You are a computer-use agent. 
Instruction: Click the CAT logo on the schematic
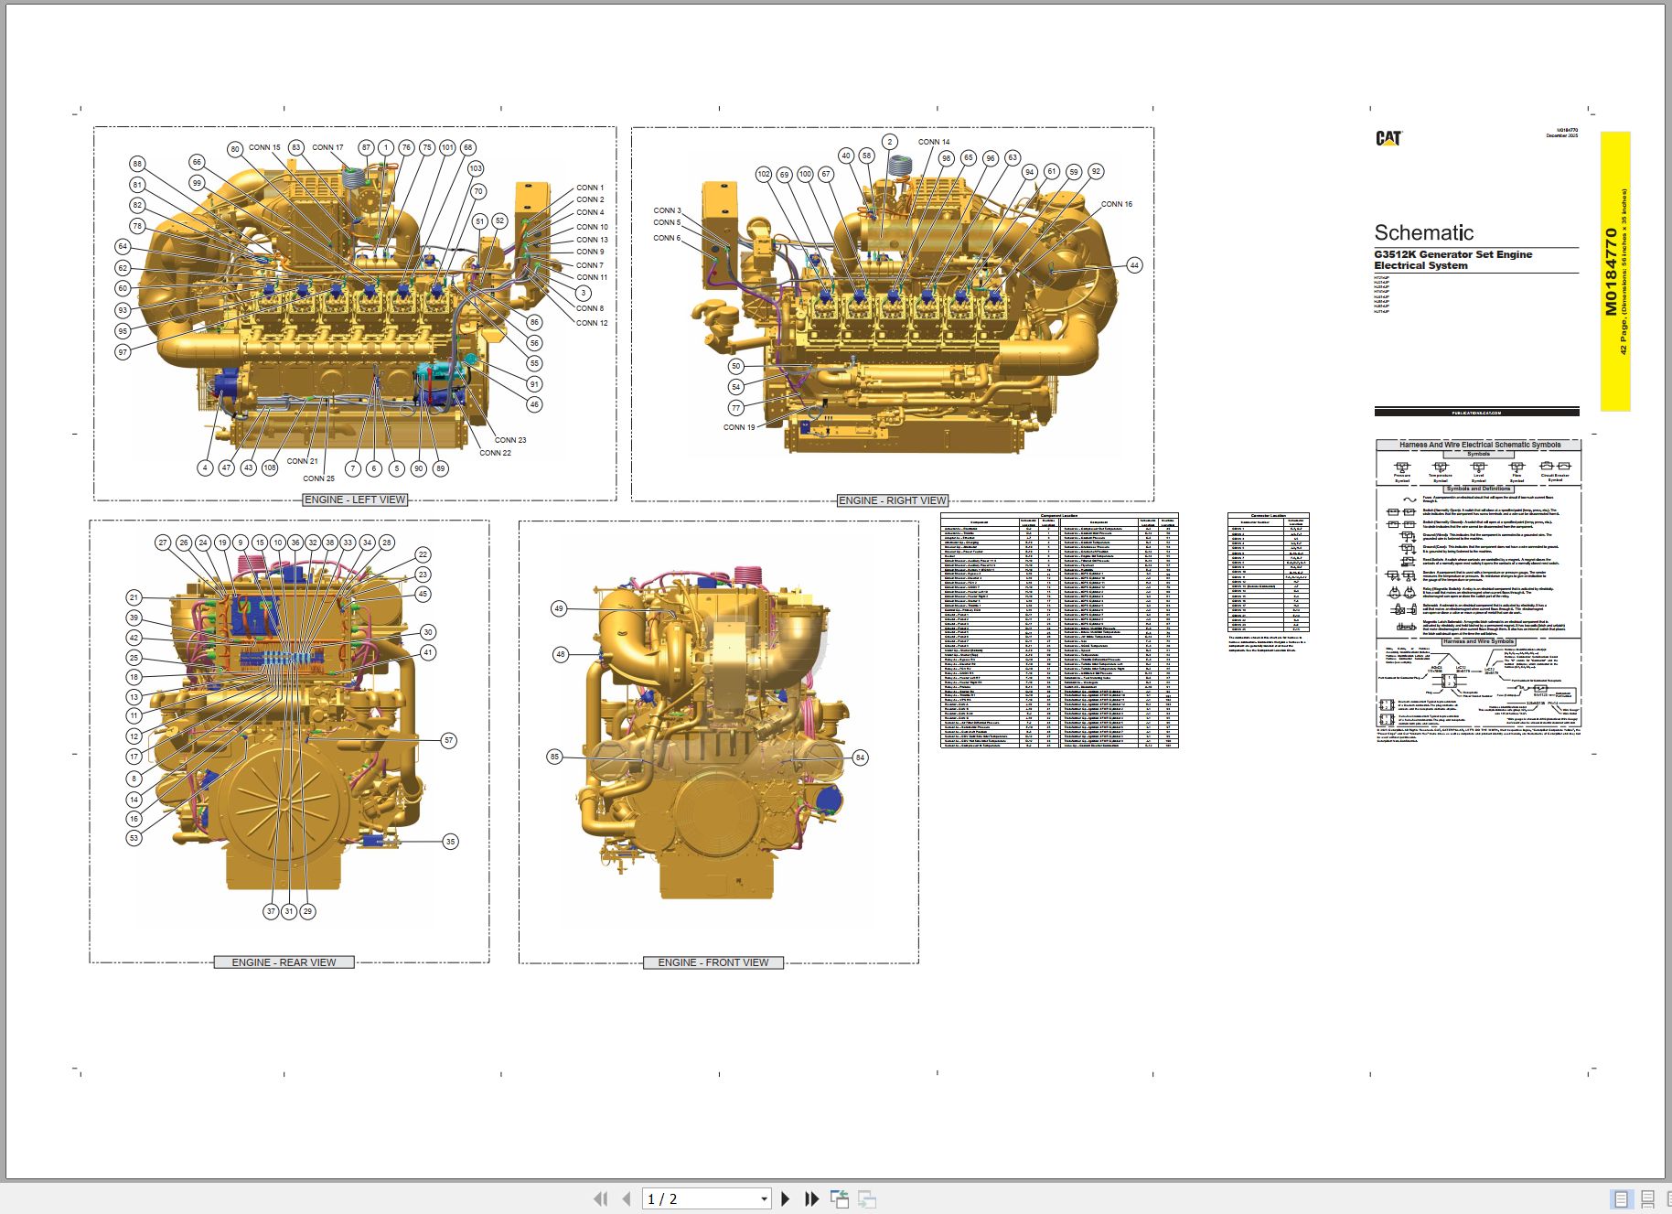pyautogui.click(x=1388, y=138)
